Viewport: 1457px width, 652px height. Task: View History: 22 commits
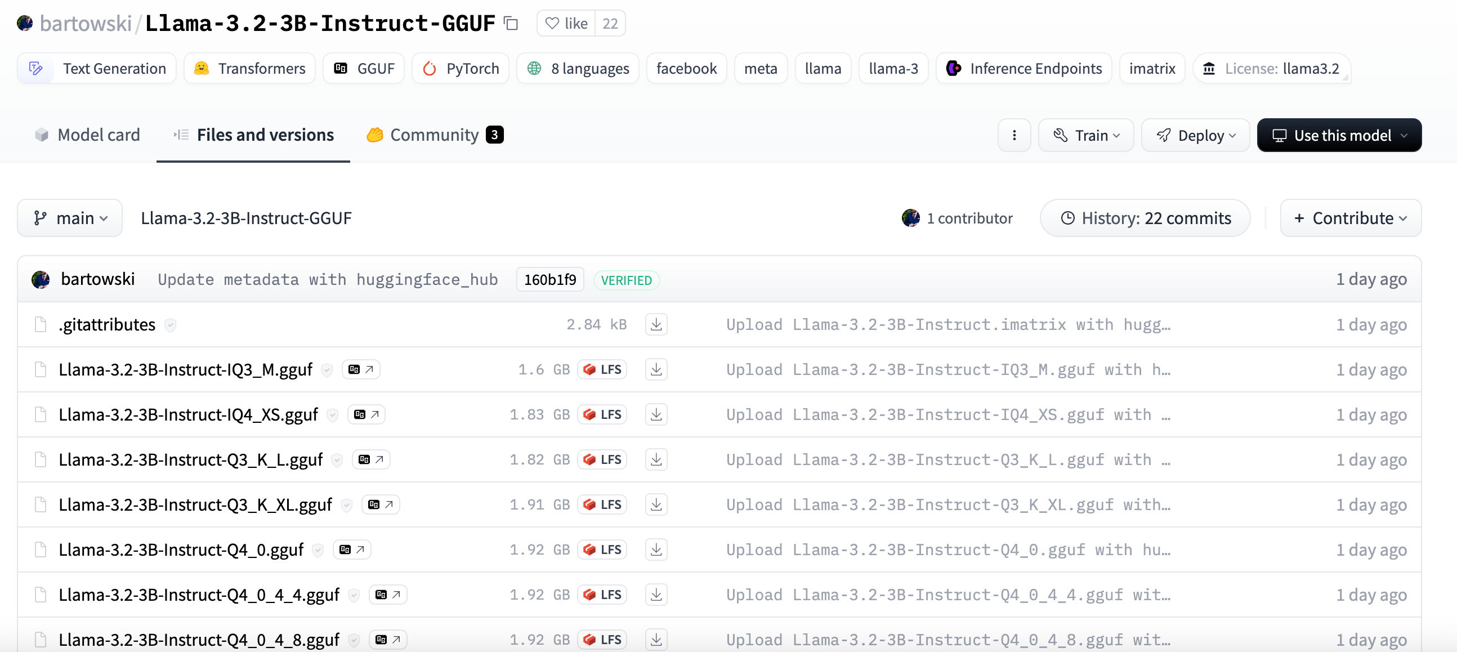tap(1145, 218)
